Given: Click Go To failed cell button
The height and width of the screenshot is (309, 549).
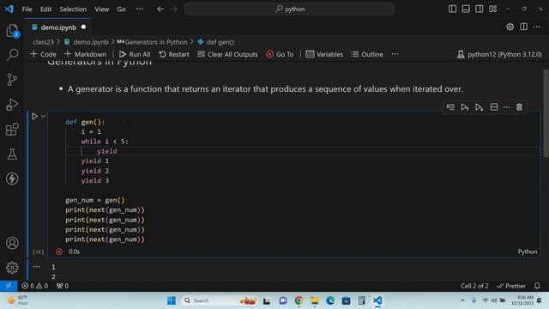Looking at the screenshot, I should click(x=280, y=54).
